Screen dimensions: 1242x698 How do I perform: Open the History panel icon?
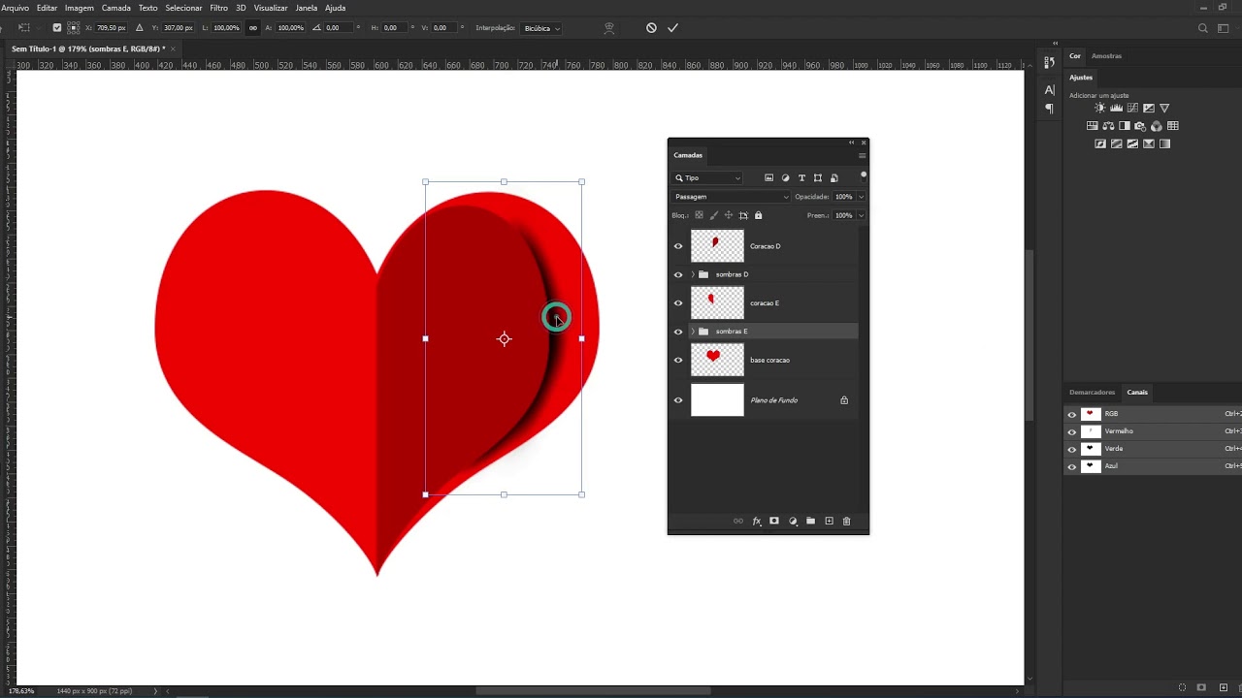coord(1049,63)
